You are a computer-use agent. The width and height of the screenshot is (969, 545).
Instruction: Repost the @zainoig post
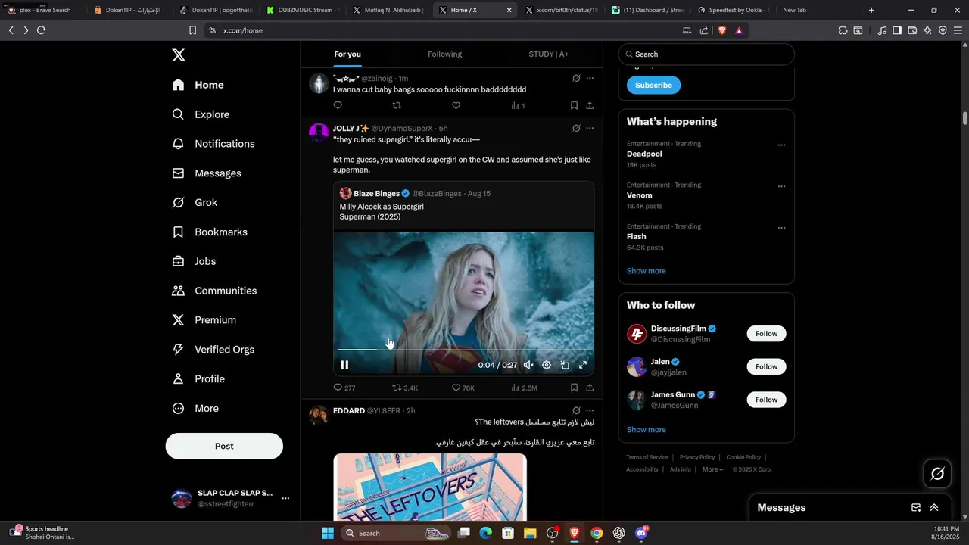click(397, 105)
